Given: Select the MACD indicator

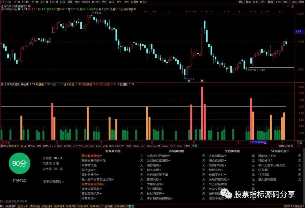Looking at the screenshot, I should pyautogui.click(x=31, y=146).
